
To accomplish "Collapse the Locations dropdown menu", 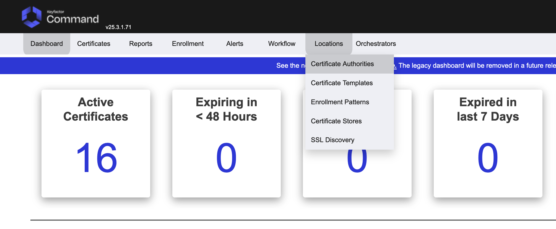I will 329,44.
